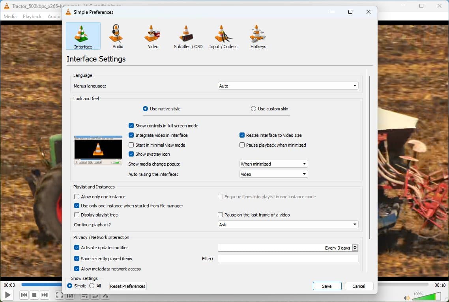Toggle fullscreen mode from the controls bar
This screenshot has width=449, height=302.
pyautogui.click(x=60, y=295)
